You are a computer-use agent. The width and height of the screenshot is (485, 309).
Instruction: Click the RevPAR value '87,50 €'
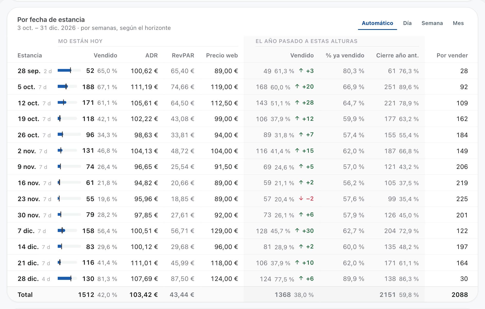[182, 279]
